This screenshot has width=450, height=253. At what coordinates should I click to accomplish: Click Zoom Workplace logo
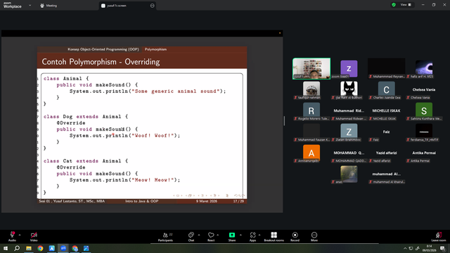[13, 5]
